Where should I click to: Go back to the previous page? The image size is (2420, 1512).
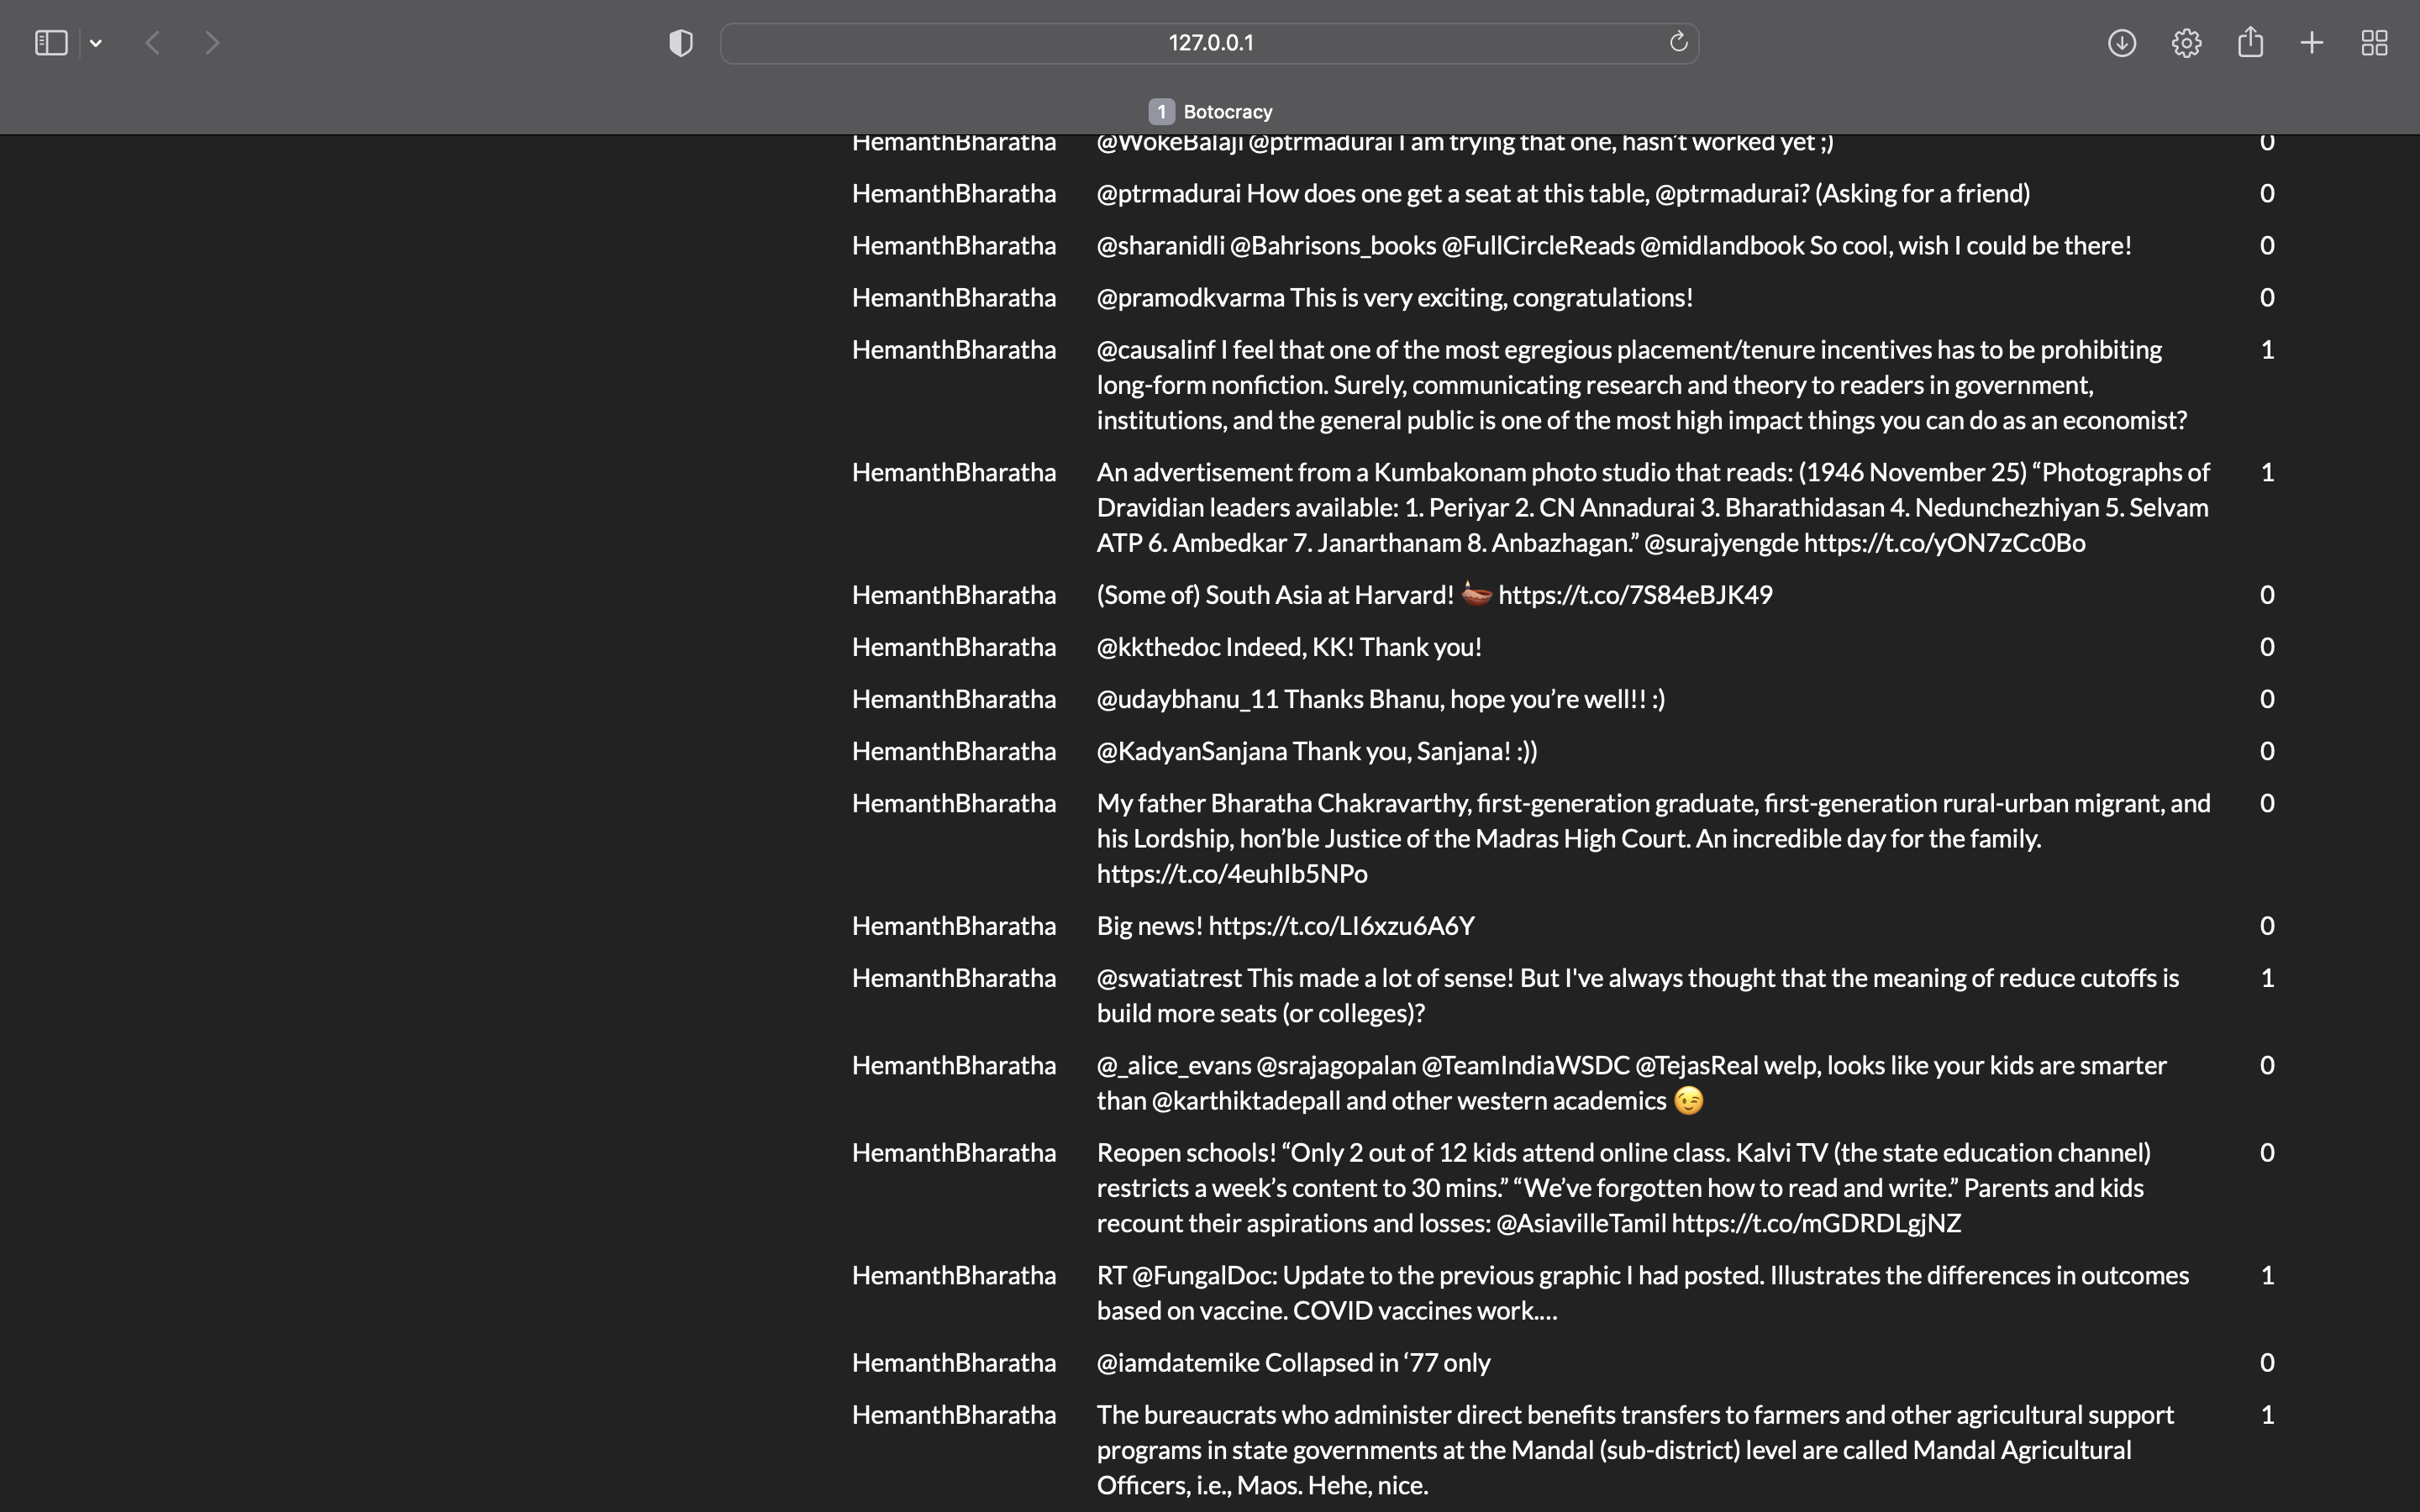[x=153, y=43]
